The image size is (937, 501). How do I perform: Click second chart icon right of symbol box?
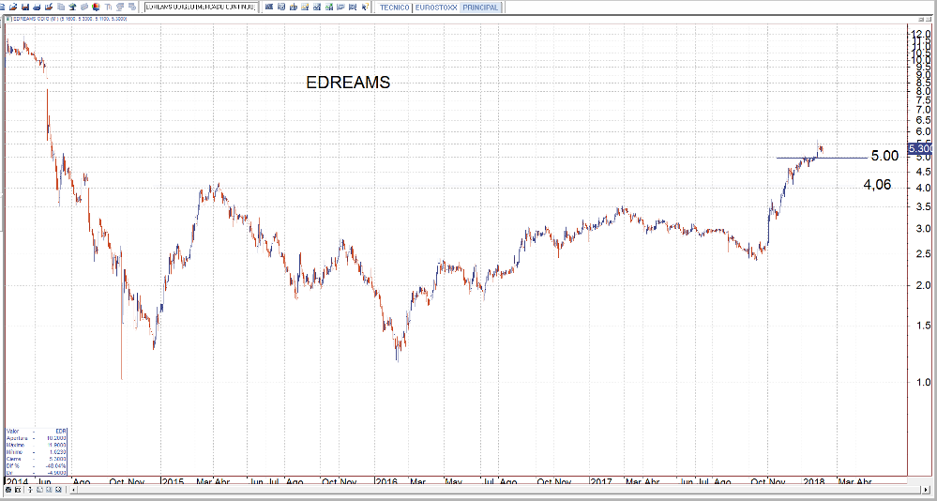280,8
